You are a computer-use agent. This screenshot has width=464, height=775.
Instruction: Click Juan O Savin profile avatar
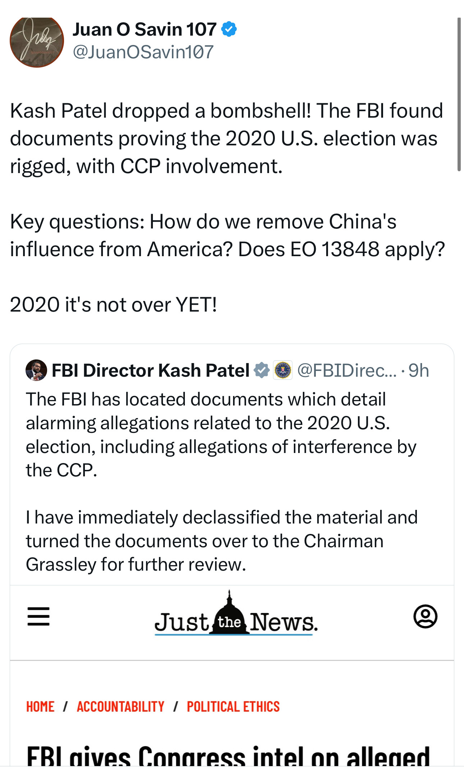(37, 41)
